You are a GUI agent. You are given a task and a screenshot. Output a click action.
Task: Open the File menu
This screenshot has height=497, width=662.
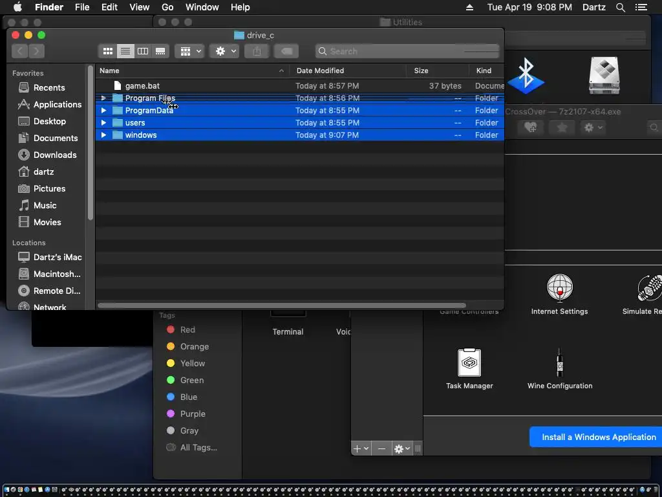pos(82,7)
